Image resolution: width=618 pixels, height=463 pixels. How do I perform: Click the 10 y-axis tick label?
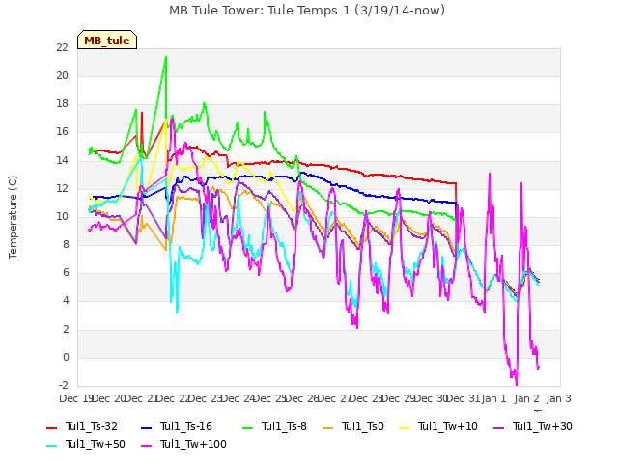pos(62,216)
